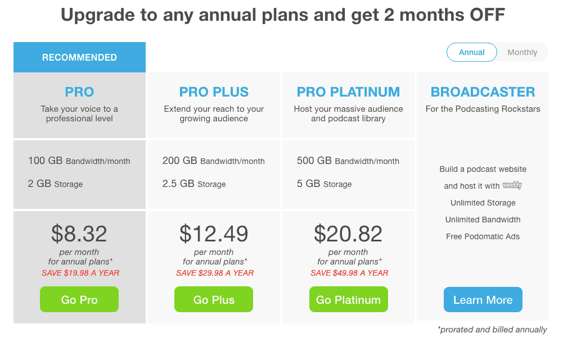This screenshot has width=572, height=338.
Task: Click the RECOMMENDED banner
Action: pyautogui.click(x=79, y=57)
